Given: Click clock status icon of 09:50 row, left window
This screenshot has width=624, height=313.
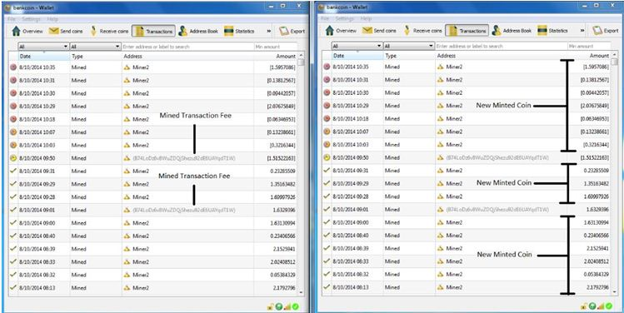Looking at the screenshot, I should pos(13,158).
